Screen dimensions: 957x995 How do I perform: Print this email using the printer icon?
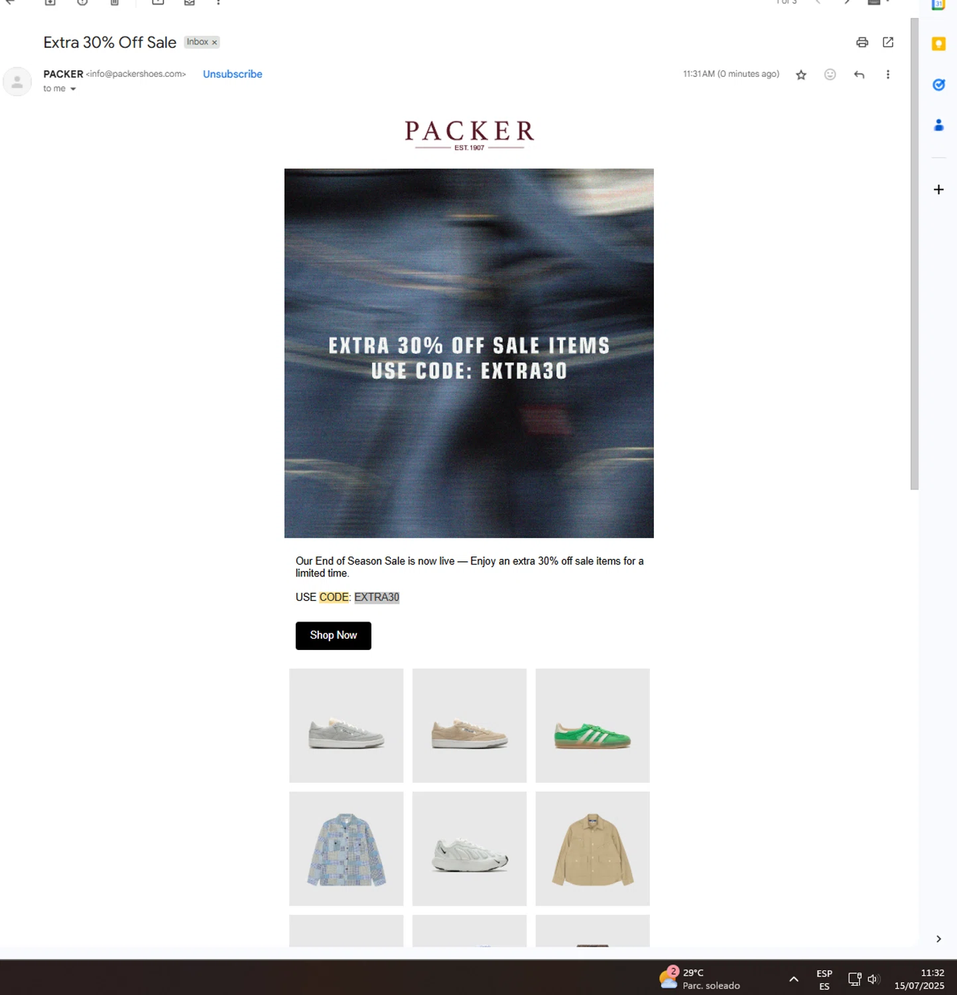point(861,42)
